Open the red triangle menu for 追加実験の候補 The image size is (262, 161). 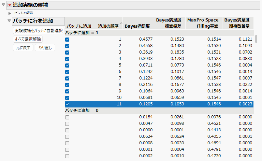[x=10, y=5]
